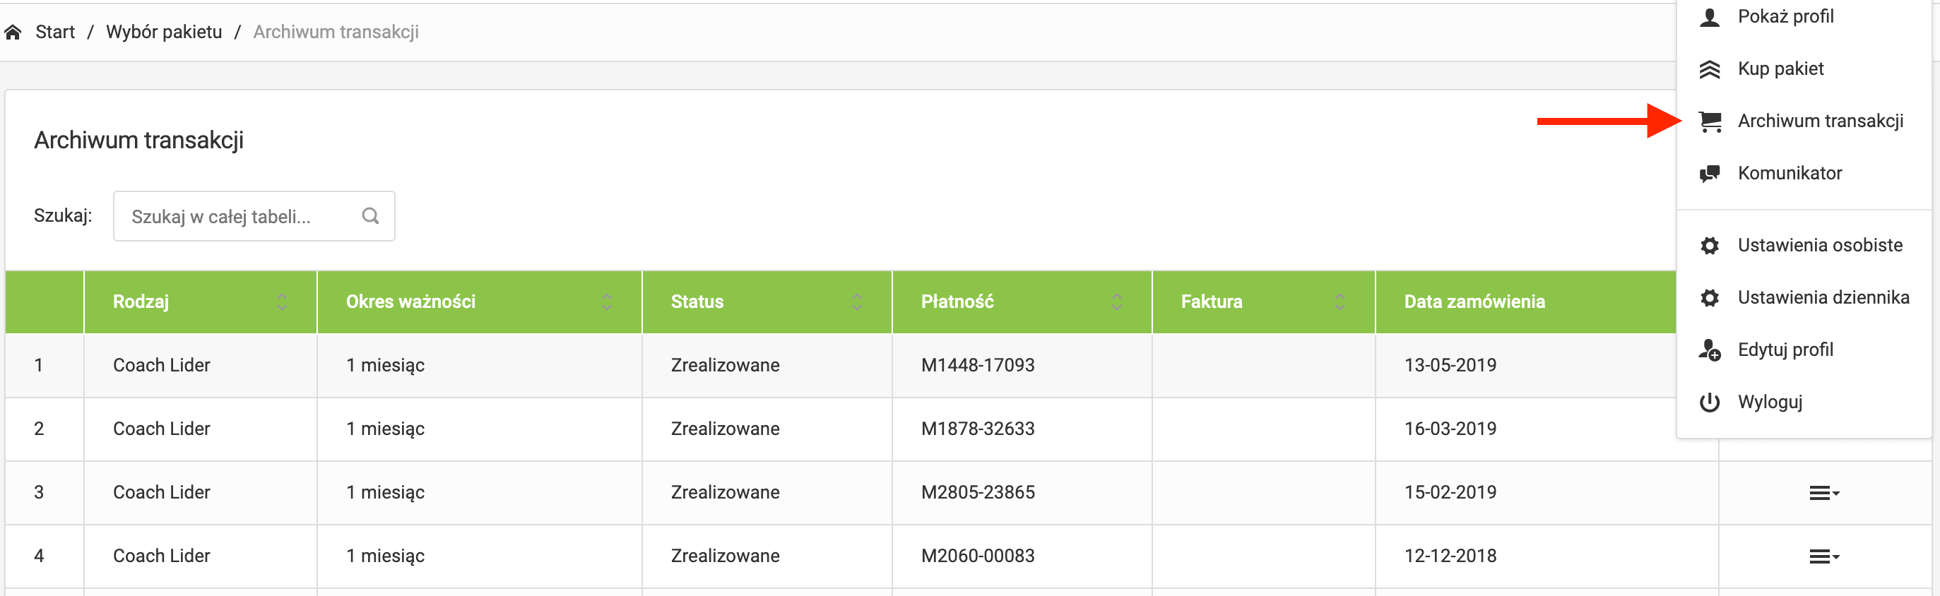Click the Archiwum transakcji cart icon

click(x=1710, y=121)
